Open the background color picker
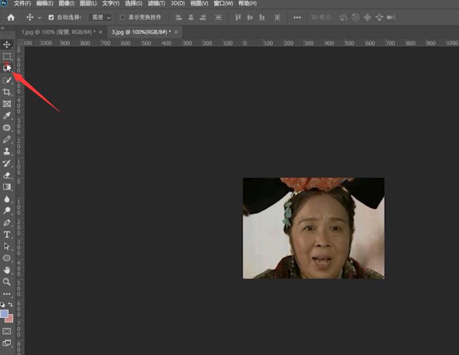459x355 pixels. pos(10,319)
